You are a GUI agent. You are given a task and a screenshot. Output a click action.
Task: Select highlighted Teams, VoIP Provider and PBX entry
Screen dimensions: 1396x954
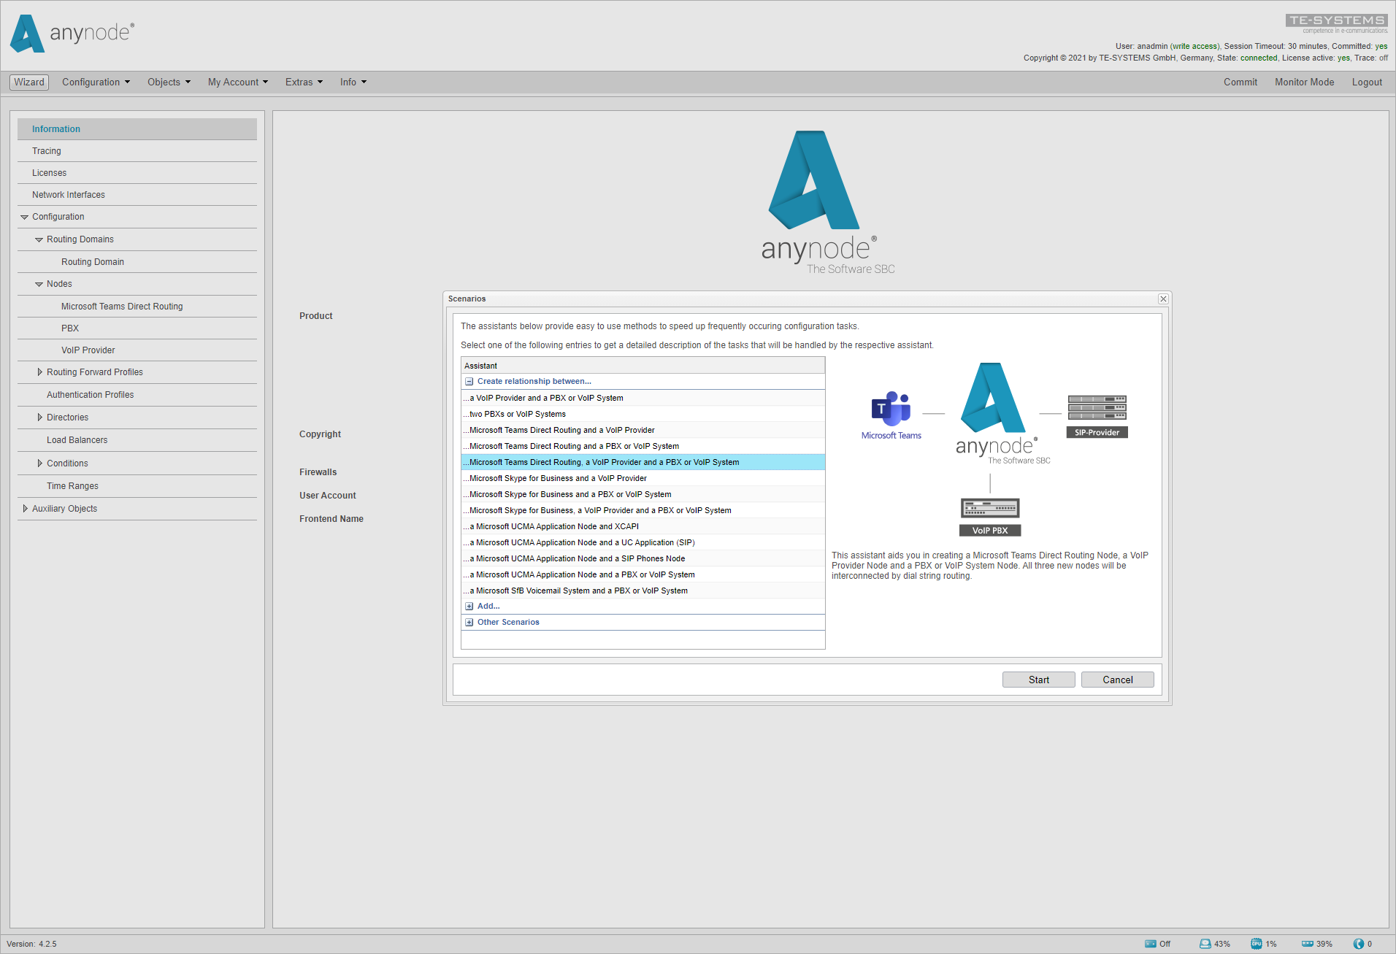coord(643,462)
